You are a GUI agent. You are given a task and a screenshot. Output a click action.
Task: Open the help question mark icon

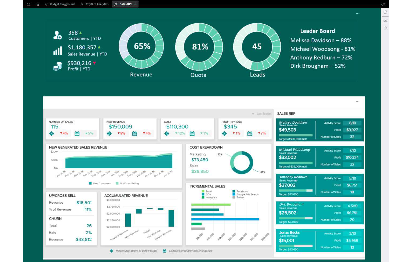pos(385,28)
